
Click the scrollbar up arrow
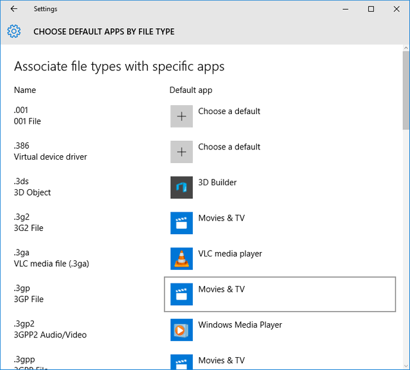pos(406,48)
